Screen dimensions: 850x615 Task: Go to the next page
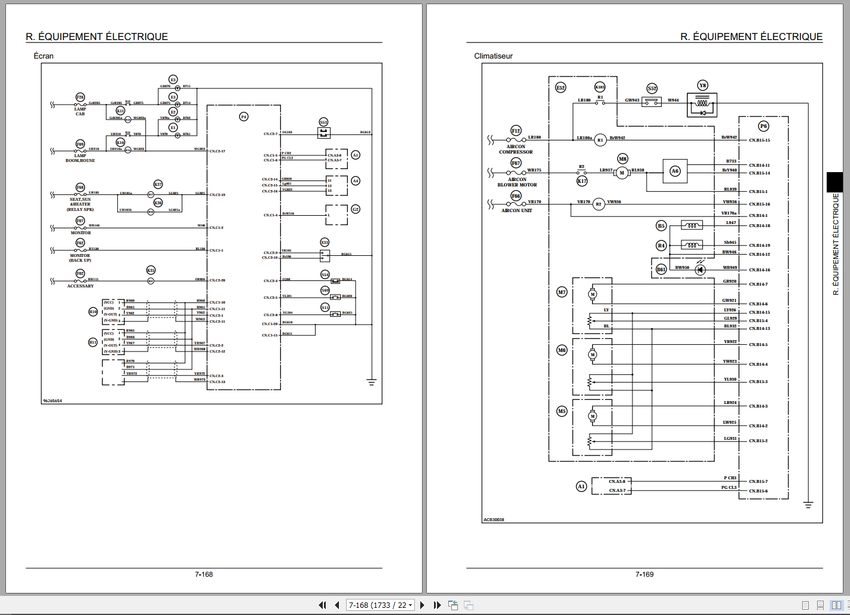(x=422, y=605)
